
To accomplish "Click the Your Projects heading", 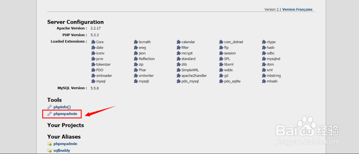I will pos(65,125).
